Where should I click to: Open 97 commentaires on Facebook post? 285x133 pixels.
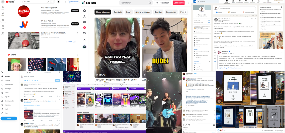point(267,131)
